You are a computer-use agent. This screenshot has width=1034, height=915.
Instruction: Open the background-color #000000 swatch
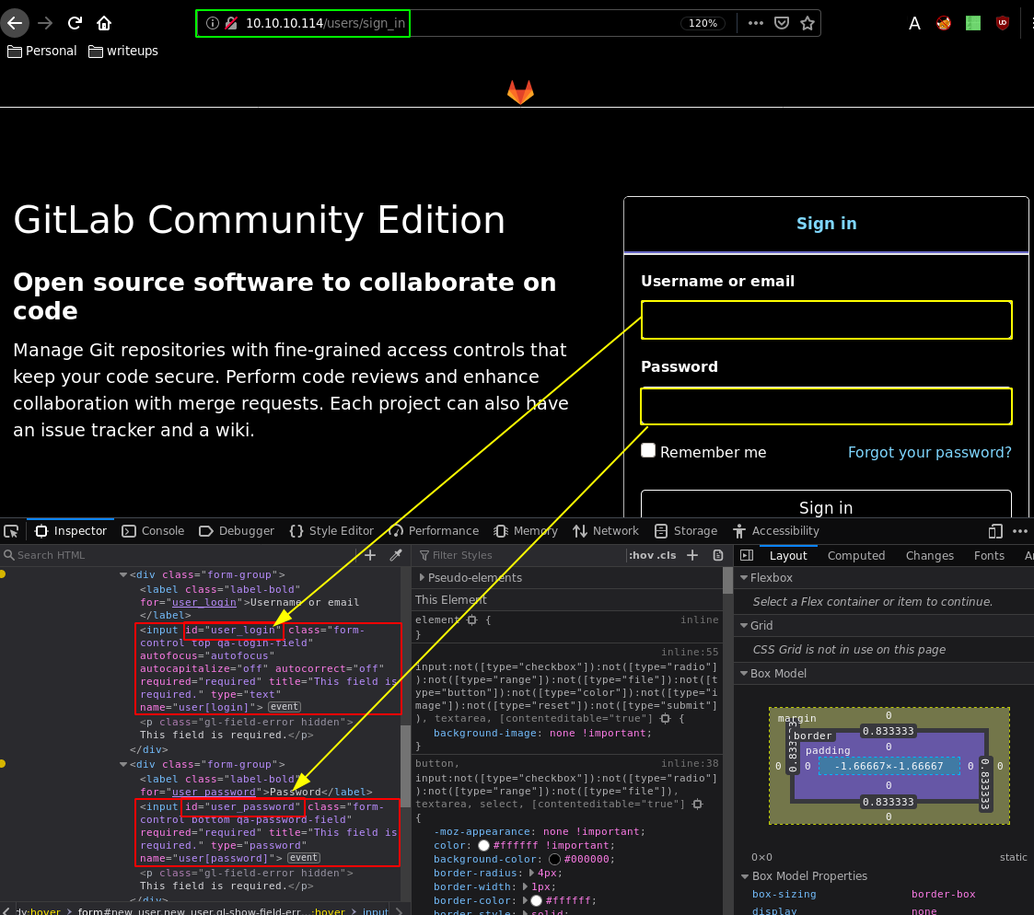(554, 859)
